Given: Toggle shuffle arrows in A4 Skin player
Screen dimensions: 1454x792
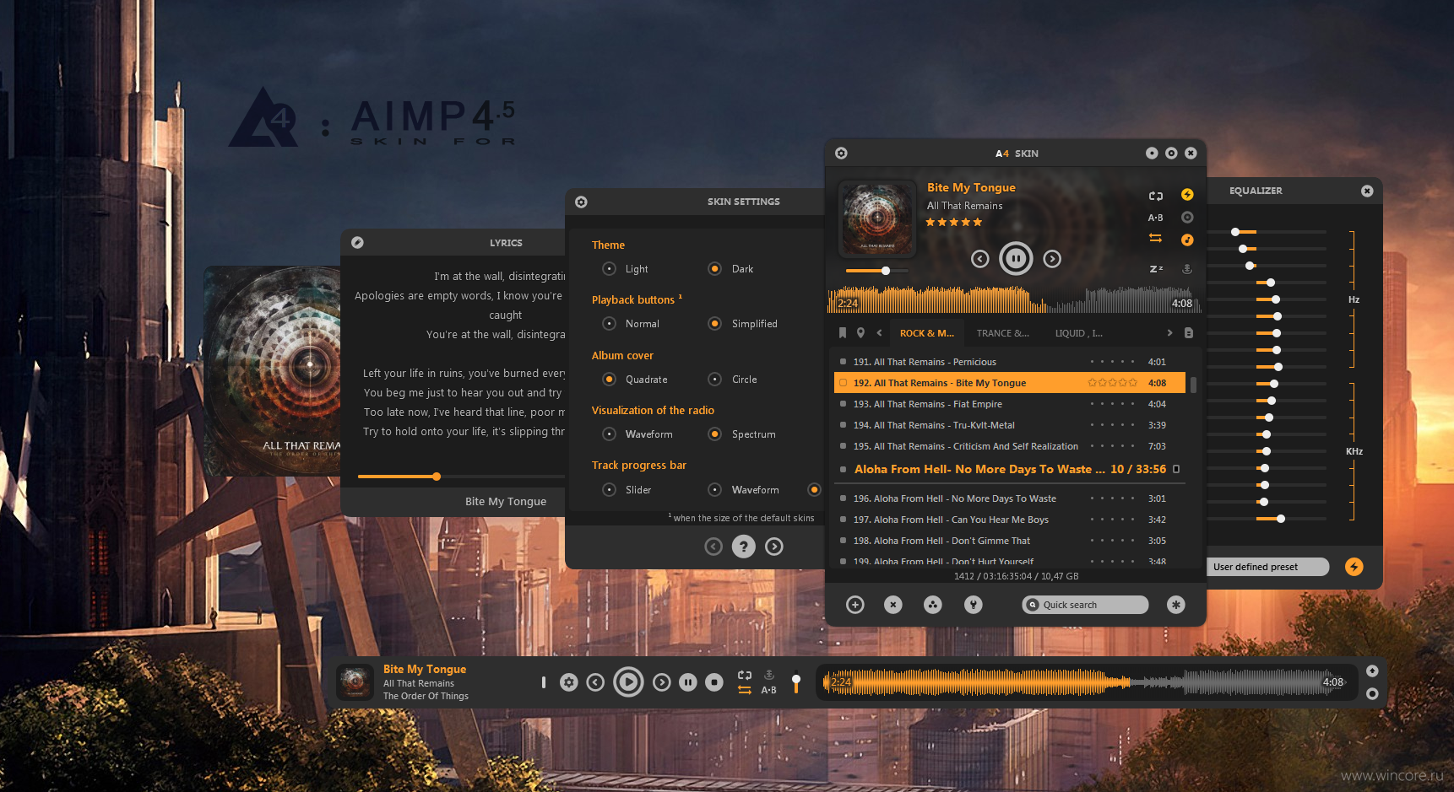Looking at the screenshot, I should tap(1156, 239).
